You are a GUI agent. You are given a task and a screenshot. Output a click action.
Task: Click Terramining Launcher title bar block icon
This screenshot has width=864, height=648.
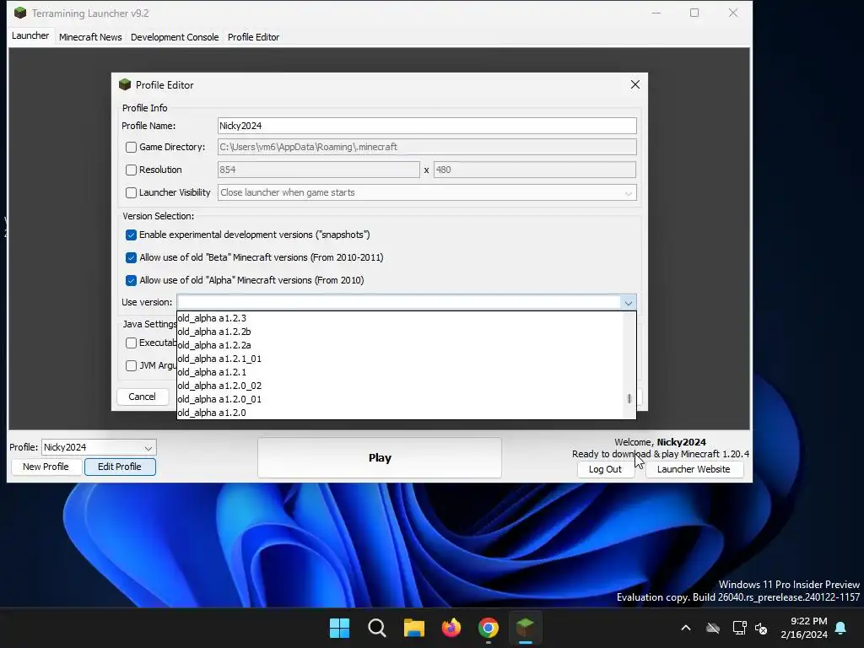[x=20, y=13]
